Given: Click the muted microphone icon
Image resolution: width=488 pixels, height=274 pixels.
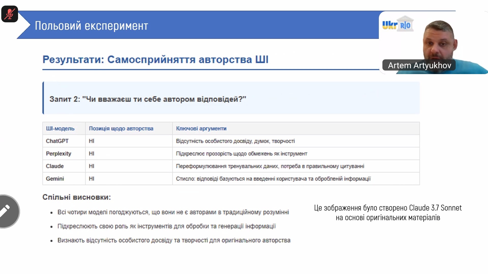Looking at the screenshot, I should [x=10, y=14].
